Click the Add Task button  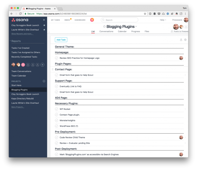[61, 40]
